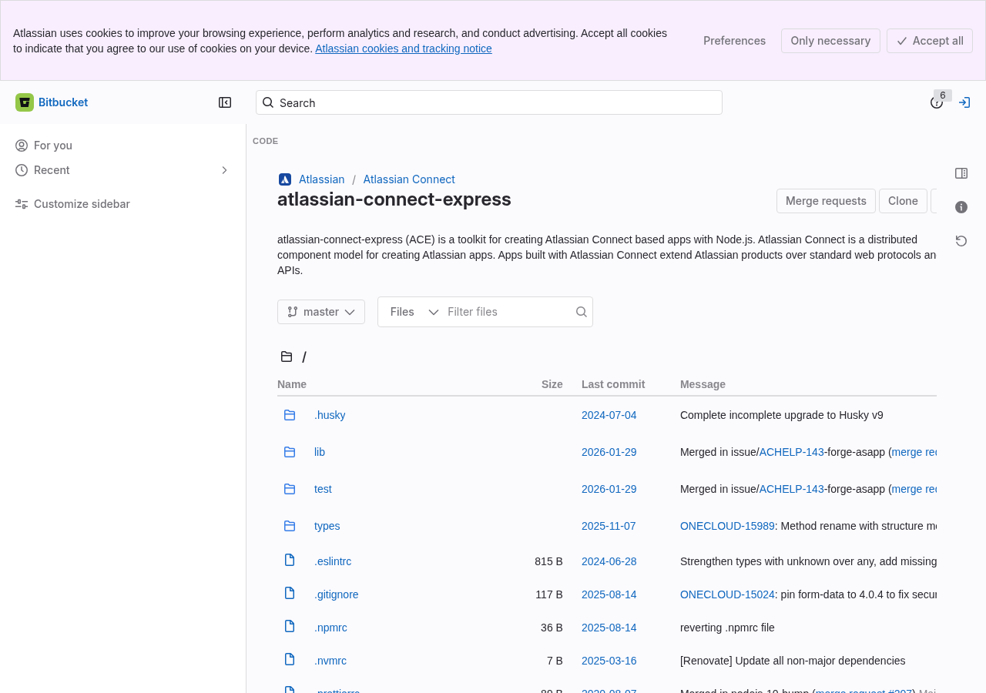Open the .eslintrc file
986x693 pixels.
(333, 561)
